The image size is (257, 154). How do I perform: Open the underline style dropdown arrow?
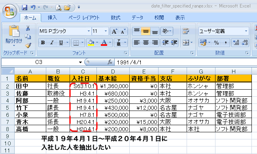(x=67, y=43)
